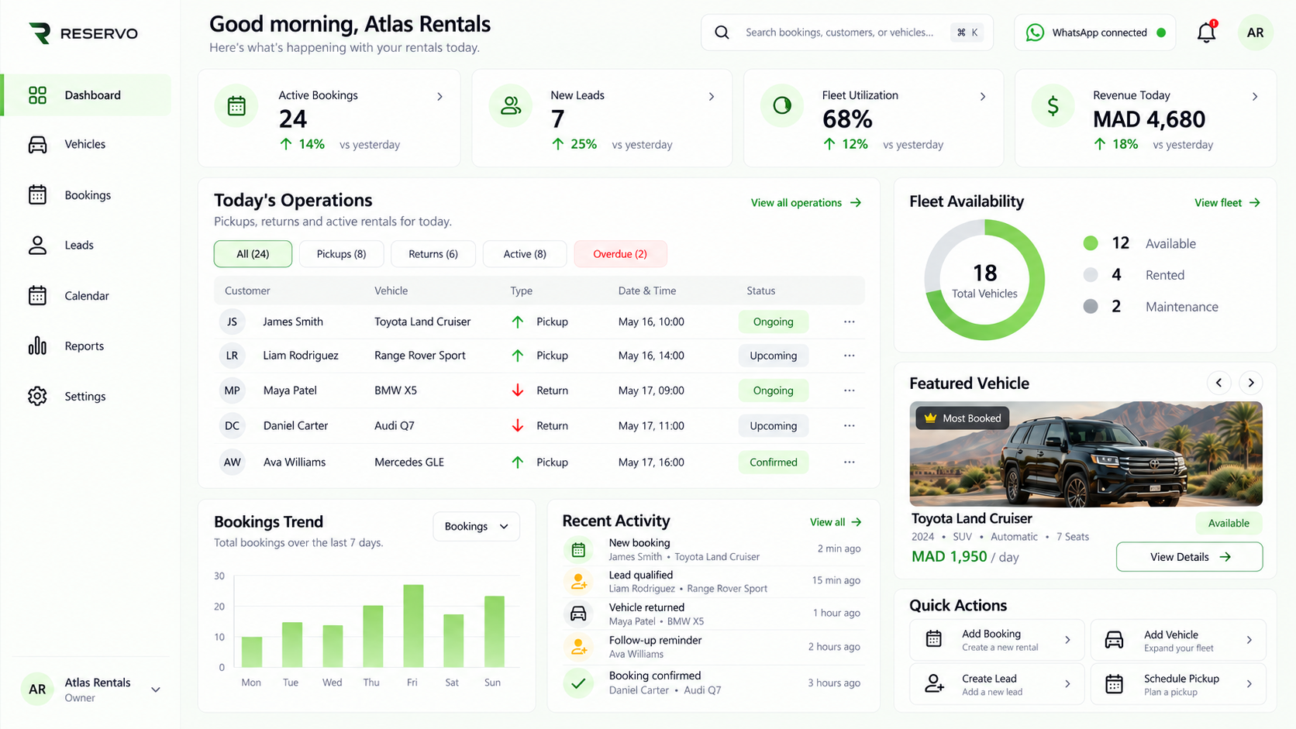Screen dimensions: 1296x729
Task: Switch to the Pickups (8) tab
Action: pyautogui.click(x=341, y=254)
